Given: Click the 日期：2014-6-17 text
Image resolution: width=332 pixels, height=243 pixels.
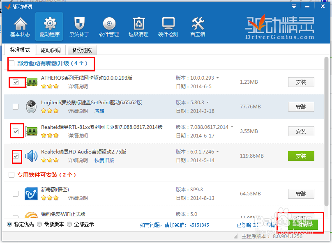Looking at the screenshot, I should (x=195, y=135).
